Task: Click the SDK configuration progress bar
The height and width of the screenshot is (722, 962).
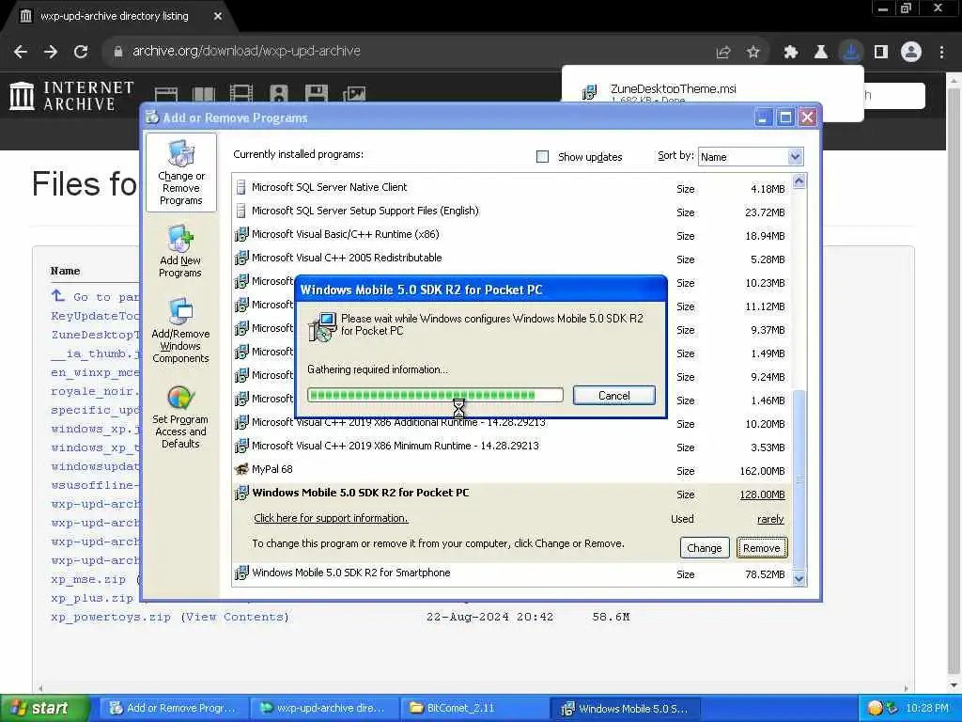Action: [435, 395]
